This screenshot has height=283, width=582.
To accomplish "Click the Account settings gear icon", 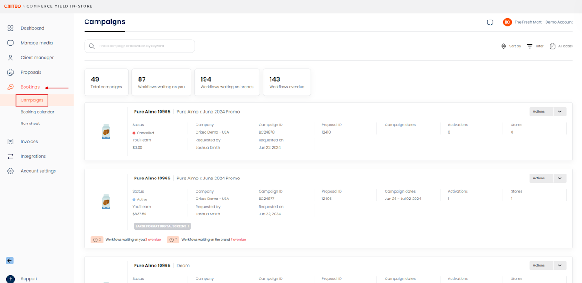I will click(x=10, y=171).
